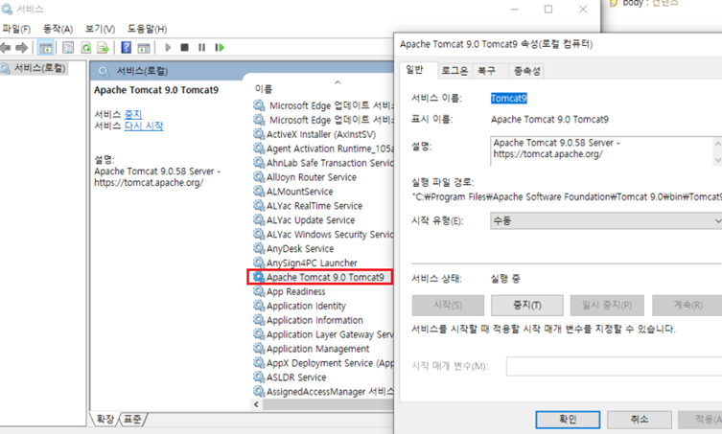Switch to the 확장 view tab at bottom

click(105, 419)
